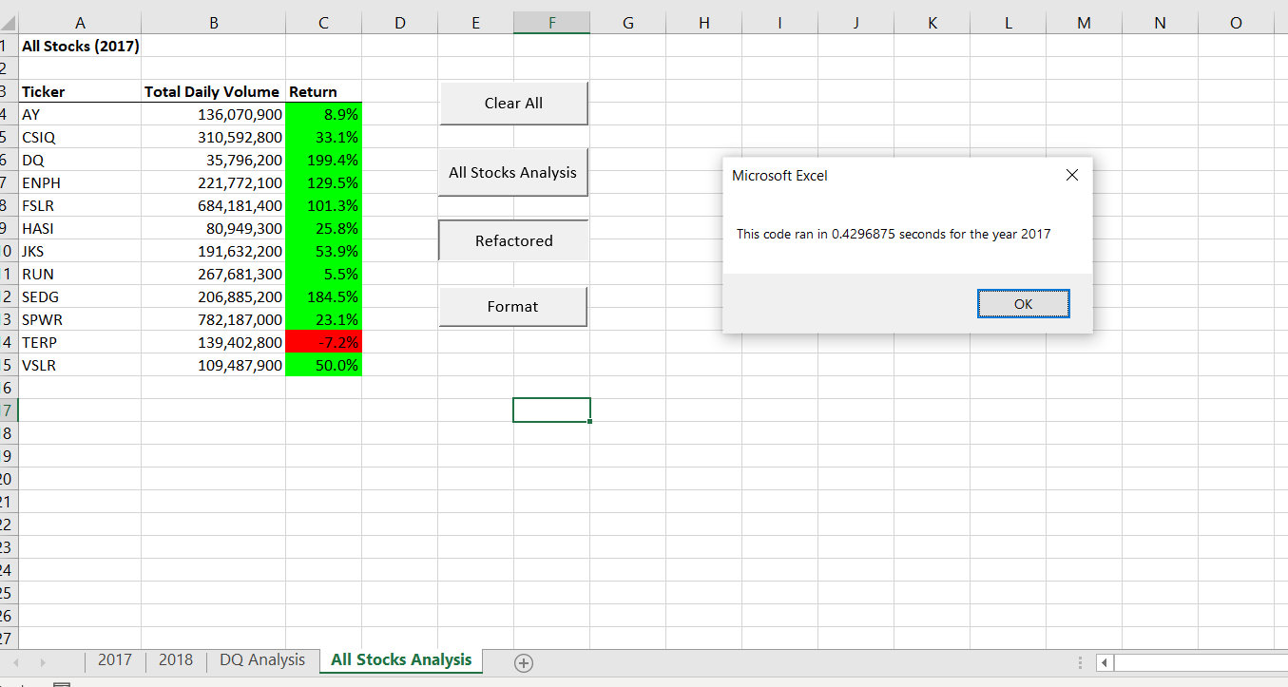1288x687 pixels.
Task: Select the Ticker header cell
Action: pyautogui.click(x=80, y=91)
